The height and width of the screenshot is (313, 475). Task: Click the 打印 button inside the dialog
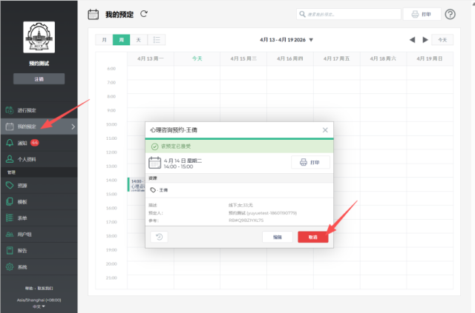[309, 162]
